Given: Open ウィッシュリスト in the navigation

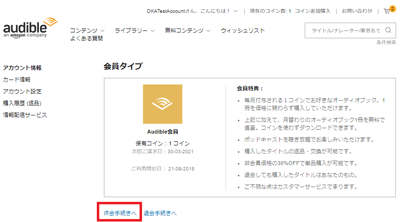Looking at the screenshot, I should pyautogui.click(x=243, y=30).
